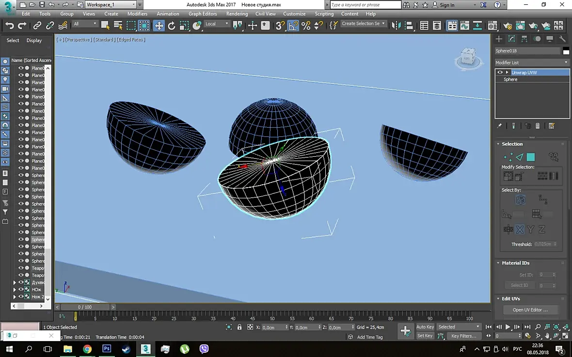This screenshot has height=357, width=572.
Task: Delete modifier using trash can icon
Action: click(x=538, y=126)
